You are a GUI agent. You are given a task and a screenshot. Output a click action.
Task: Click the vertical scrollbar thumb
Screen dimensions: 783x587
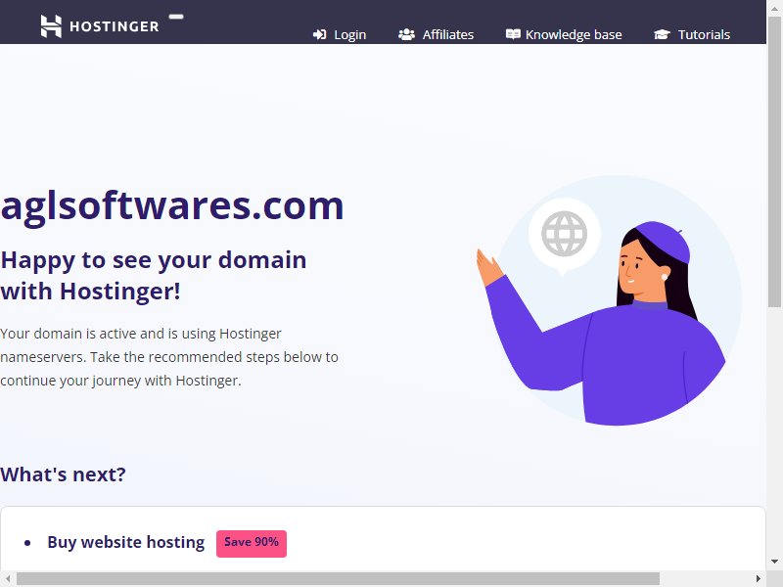point(774,161)
